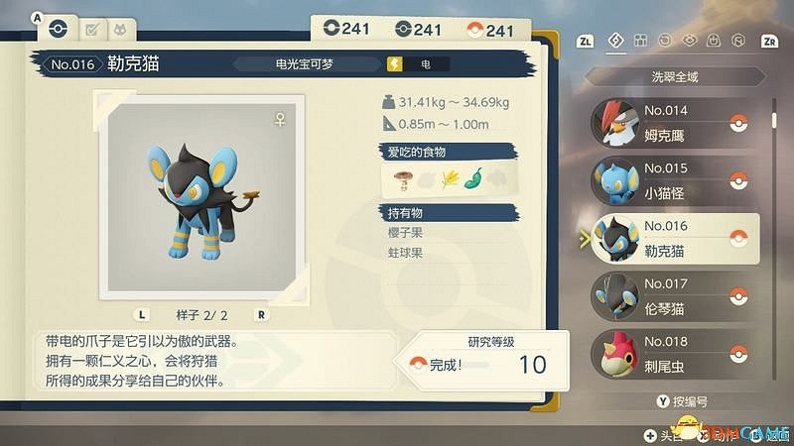Toggle caught Pokeball marker for No.018 刺尾虫

tap(738, 354)
